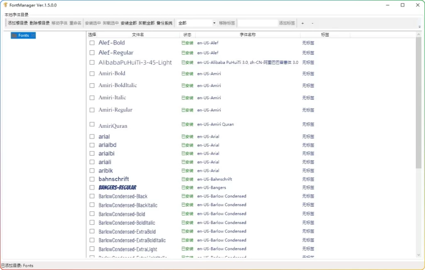Check the checkbox next to arial

[92, 136]
